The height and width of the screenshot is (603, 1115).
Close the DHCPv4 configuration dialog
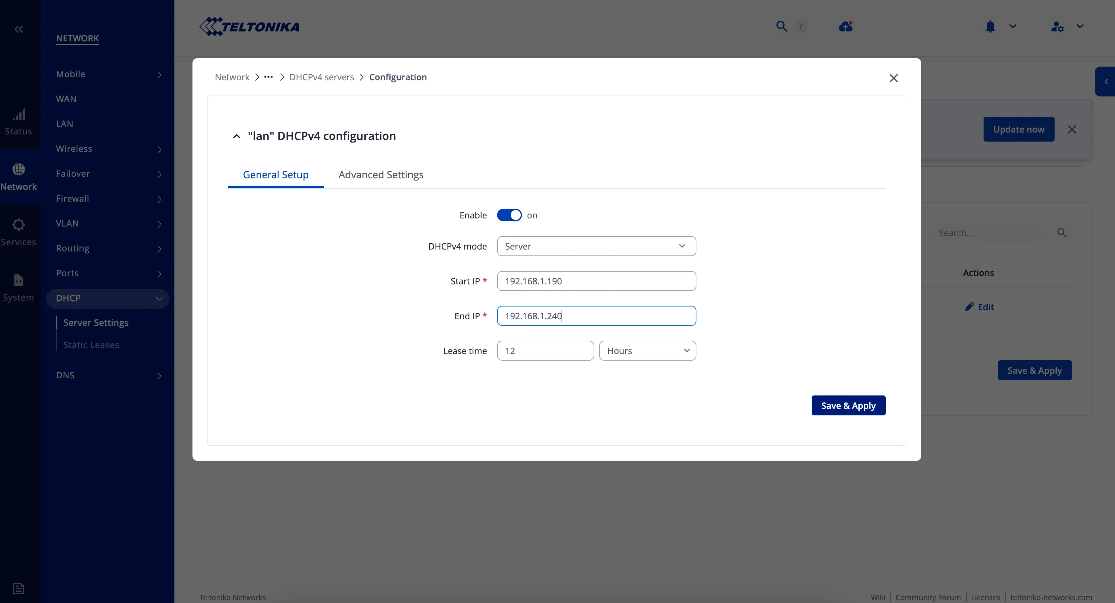[894, 78]
